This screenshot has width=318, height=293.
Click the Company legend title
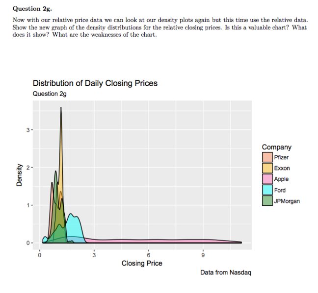coord(277,147)
